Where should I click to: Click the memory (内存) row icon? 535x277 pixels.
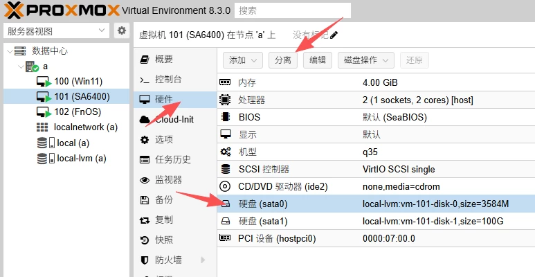[225, 82]
